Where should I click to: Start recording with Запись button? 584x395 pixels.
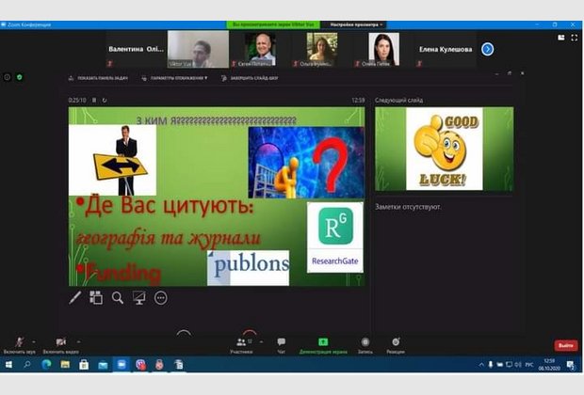(x=365, y=345)
